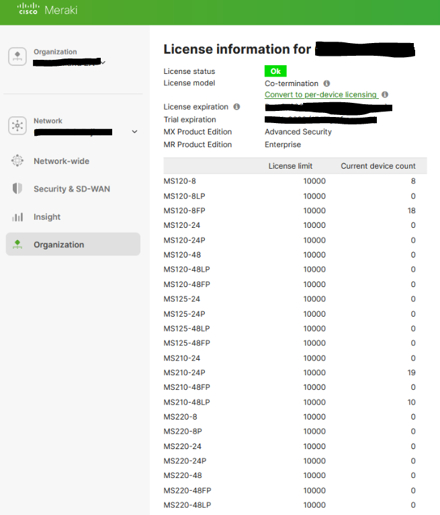Select the MS220-48 row label
Screen dimensions: 440x515
pyautogui.click(x=183, y=475)
